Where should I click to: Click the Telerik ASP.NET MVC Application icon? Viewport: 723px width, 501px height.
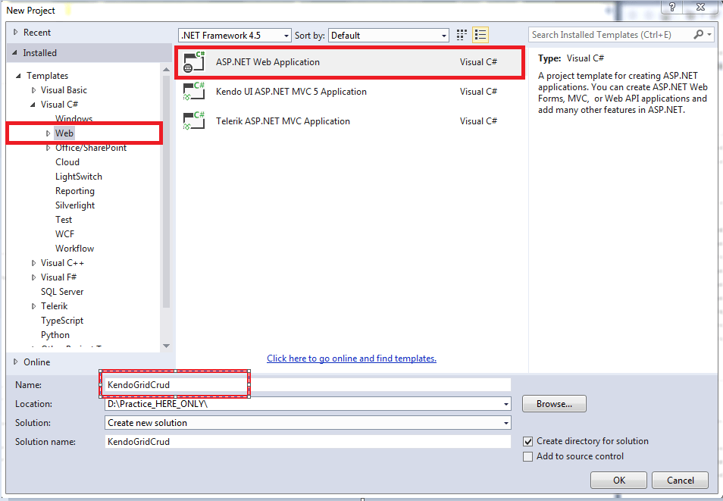click(194, 121)
